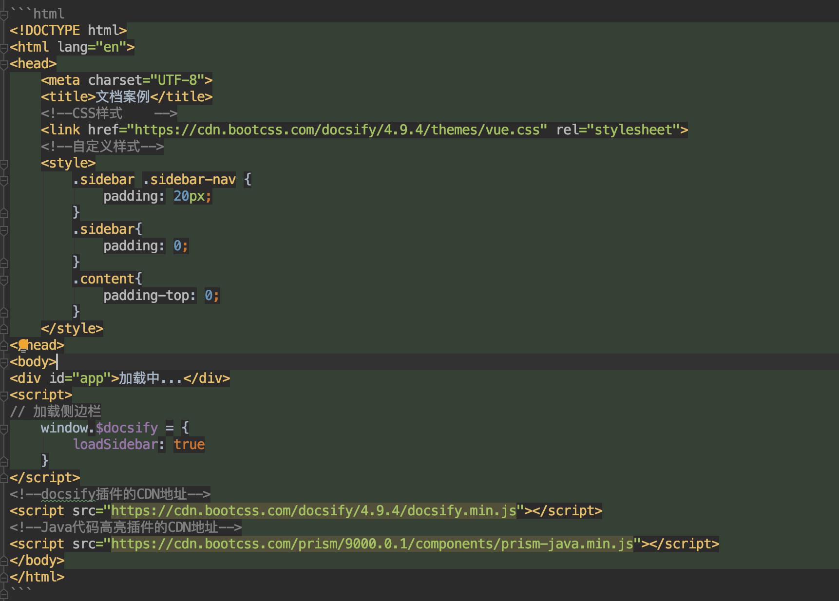The width and height of the screenshot is (839, 601).
Task: Fold the <html lang="en"> block
Action: [x=4, y=47]
